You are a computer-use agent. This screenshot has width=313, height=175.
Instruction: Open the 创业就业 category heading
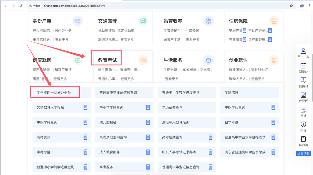[238, 60]
